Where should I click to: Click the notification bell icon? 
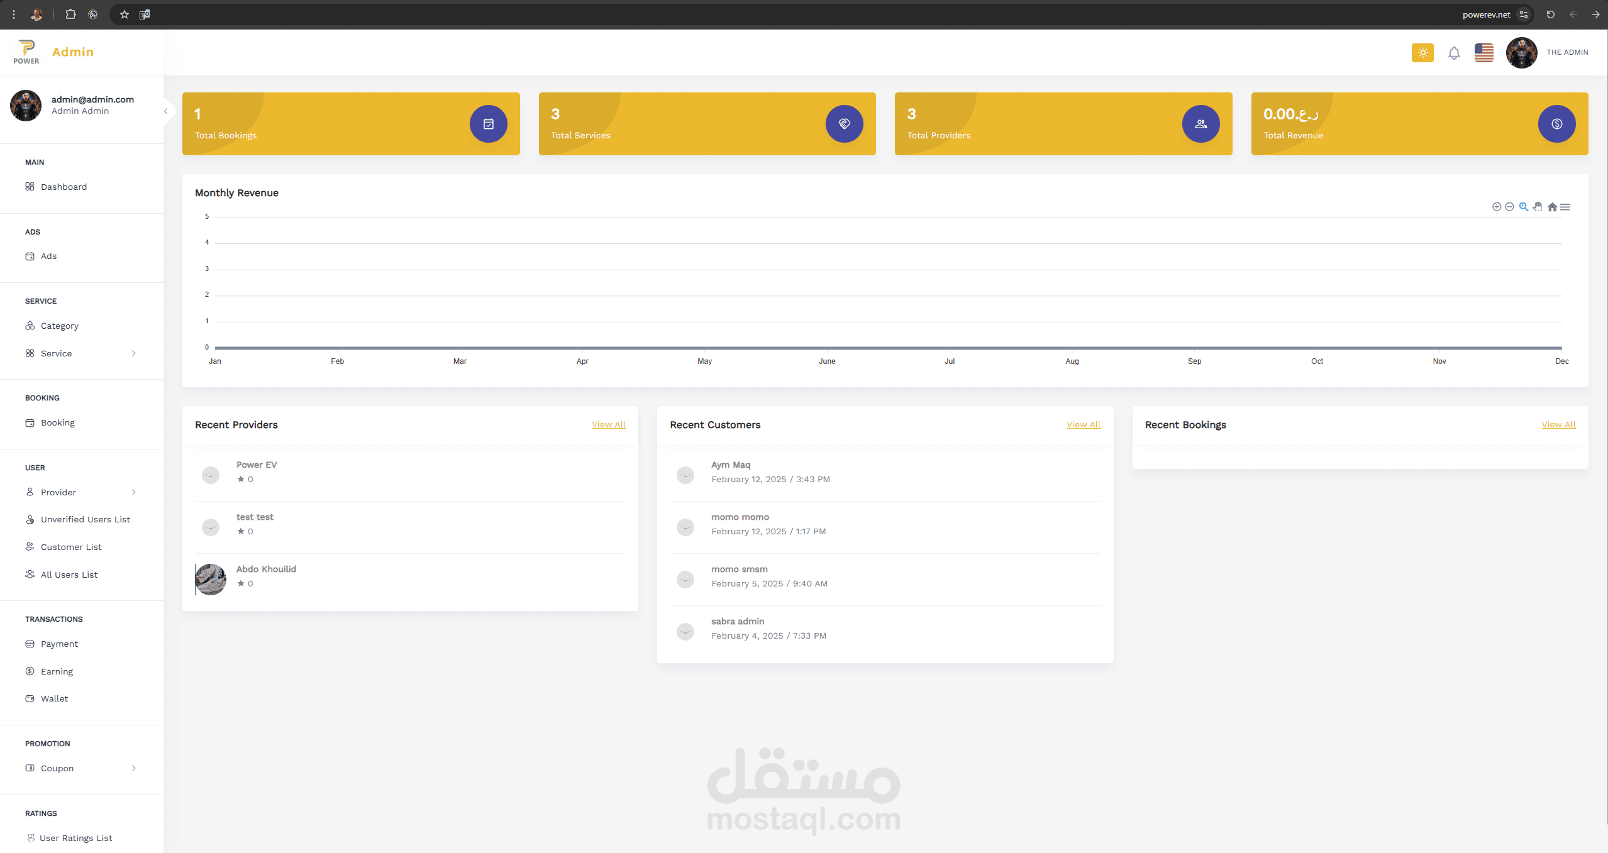pos(1454,53)
